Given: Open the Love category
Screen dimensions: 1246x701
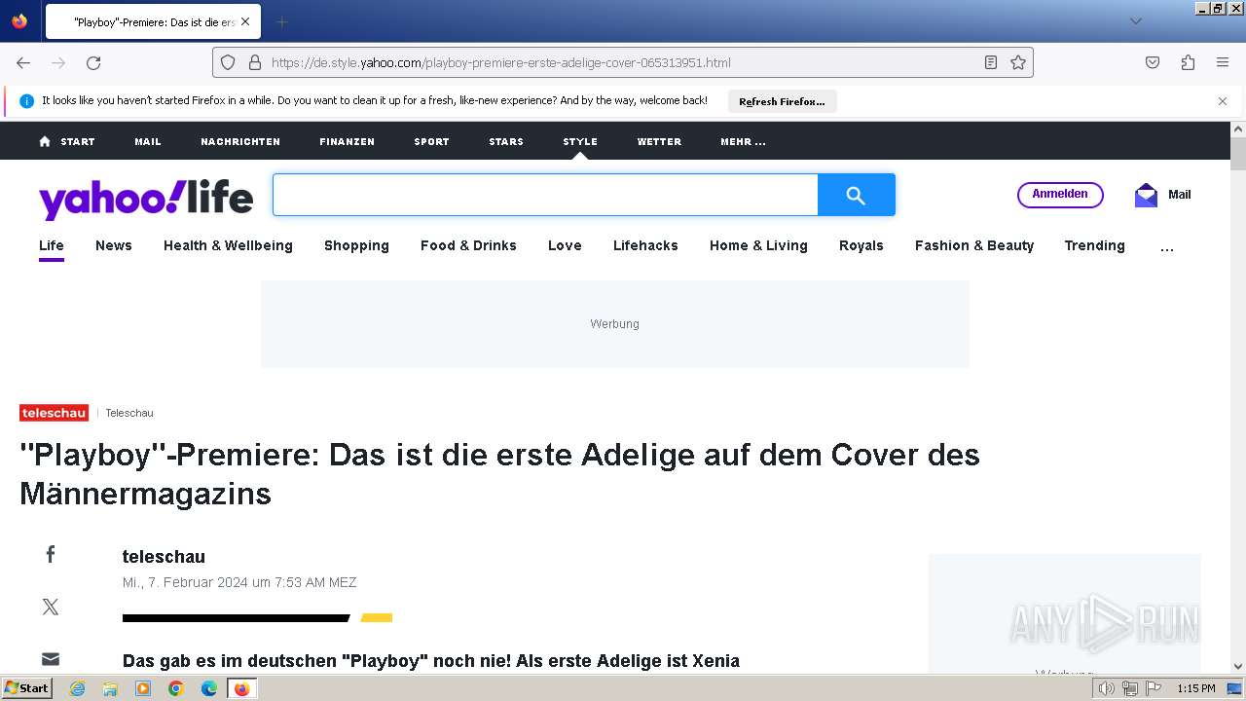Looking at the screenshot, I should (x=565, y=245).
